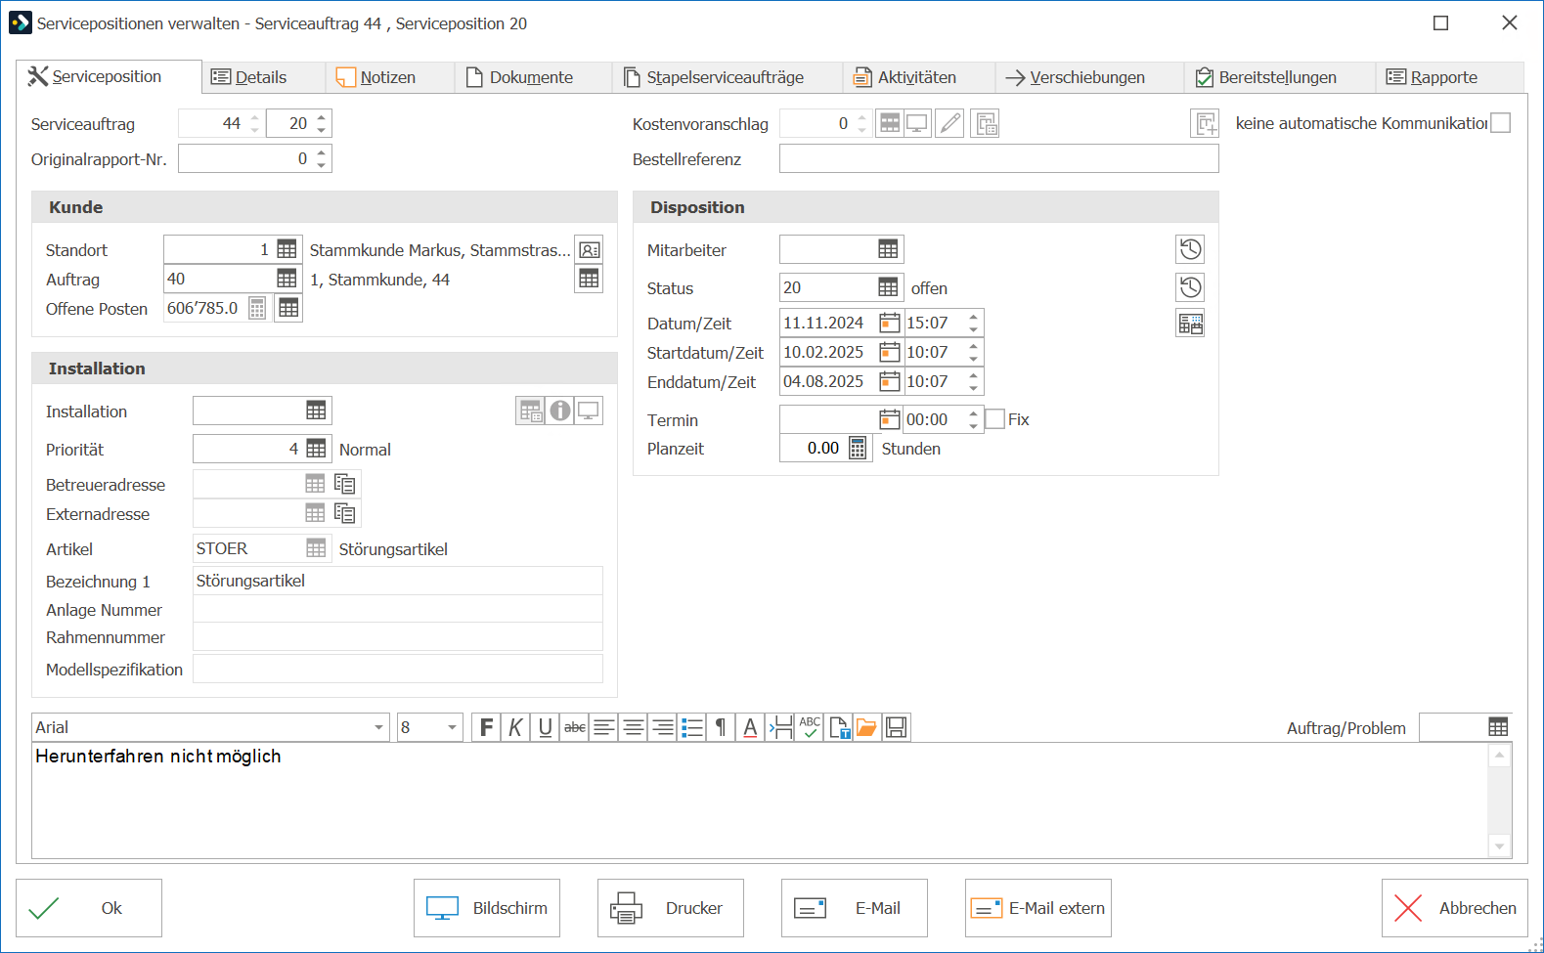Screen dimensions: 1544x953
Task: Confirm with the Ok button
Action: pyautogui.click(x=89, y=908)
